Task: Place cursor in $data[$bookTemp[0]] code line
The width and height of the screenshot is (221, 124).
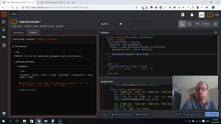Action: (x=130, y=54)
